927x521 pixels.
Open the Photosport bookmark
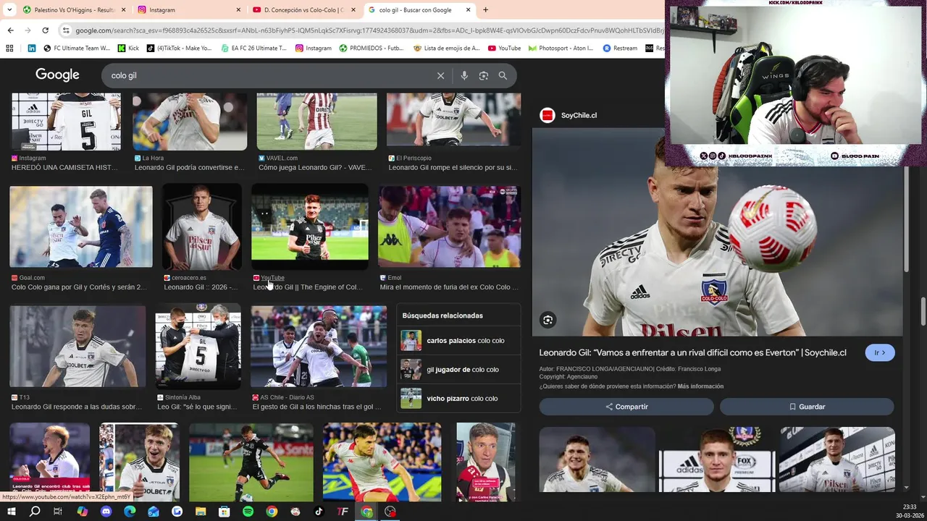click(561, 48)
